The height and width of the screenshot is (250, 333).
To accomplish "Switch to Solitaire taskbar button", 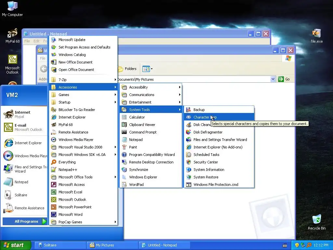I will (x=60, y=245).
